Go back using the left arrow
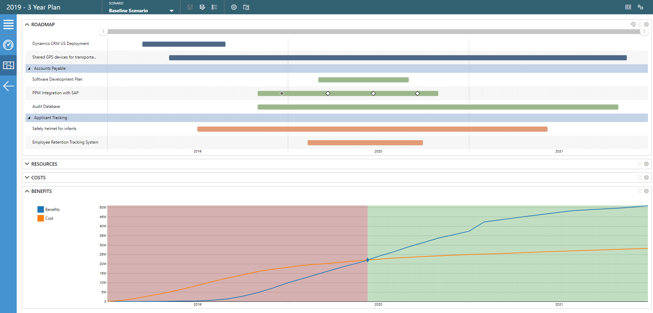Screen dimensions: 653x313 (8, 86)
